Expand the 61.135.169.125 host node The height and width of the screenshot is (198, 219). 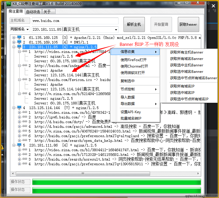coord(14,37)
